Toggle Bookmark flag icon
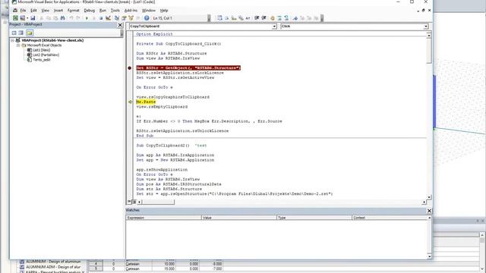This screenshot has width=486, height=273. pos(295,18)
